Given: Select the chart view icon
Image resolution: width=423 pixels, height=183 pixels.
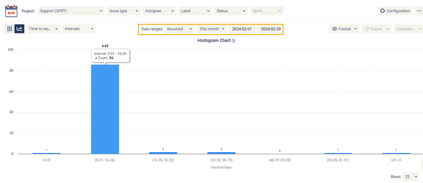Looking at the screenshot, I should pyautogui.click(x=20, y=29).
